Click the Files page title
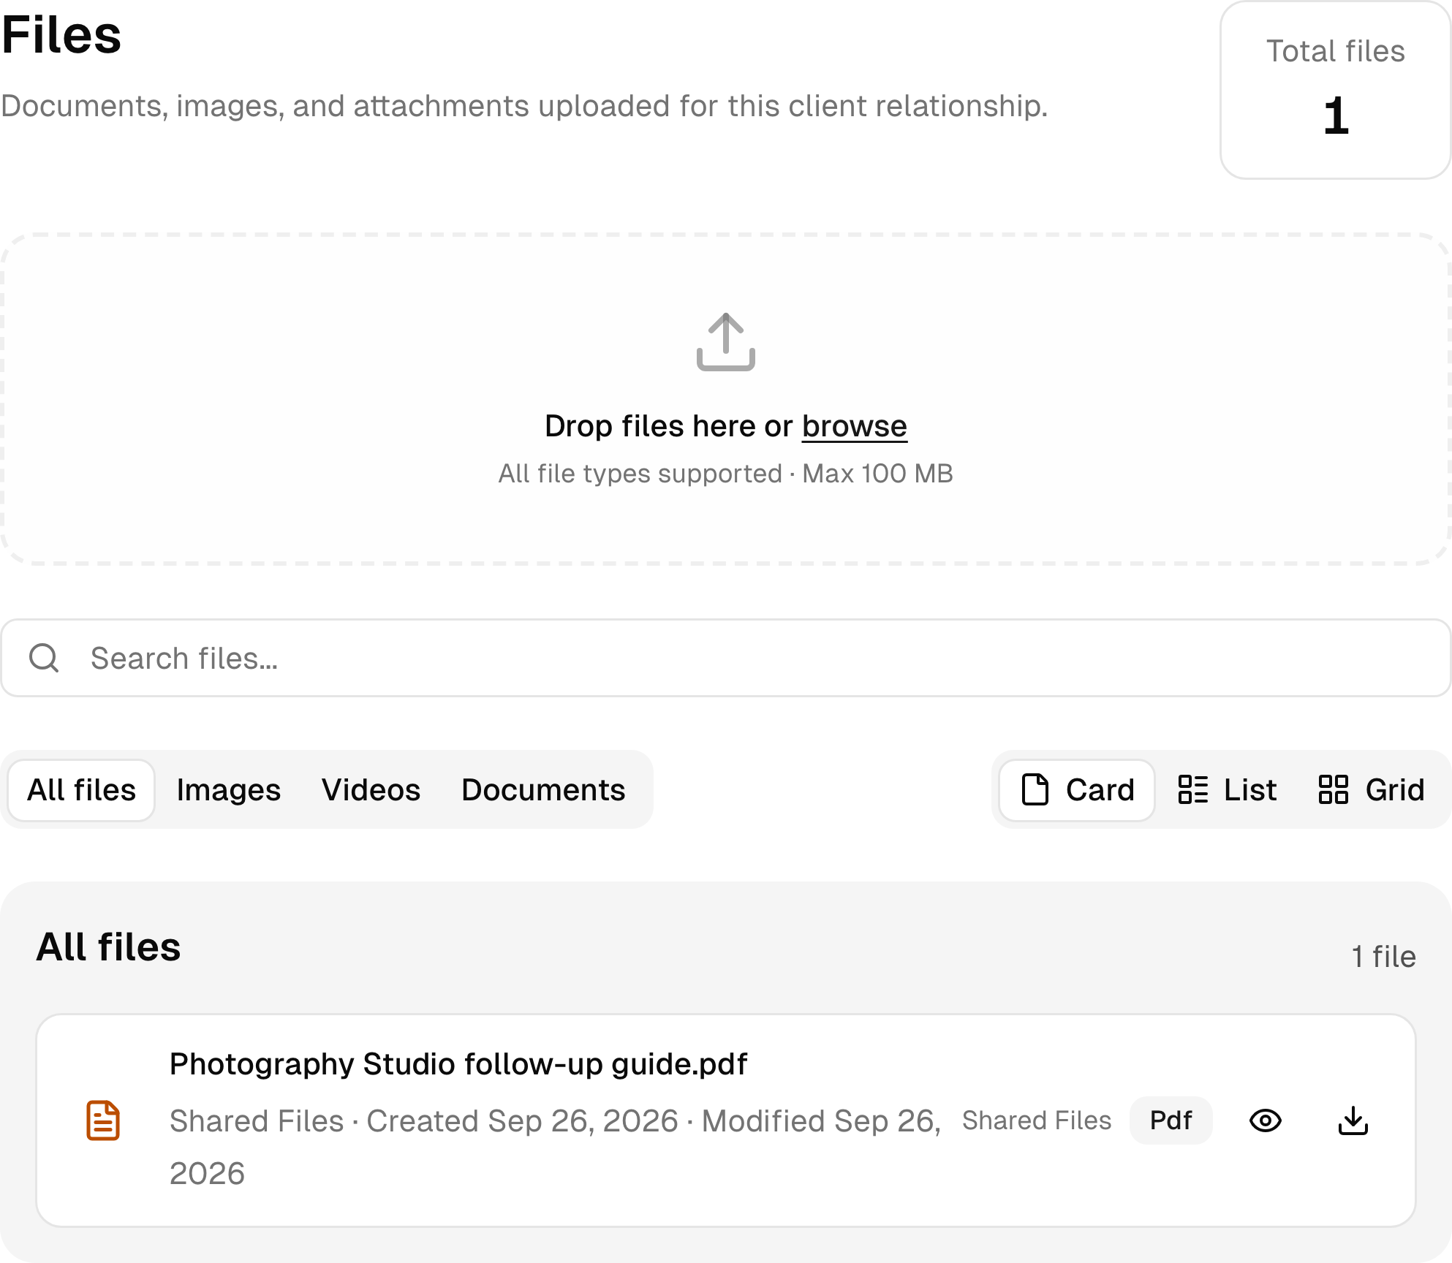Viewport: 1452px width, 1263px height. 61,35
